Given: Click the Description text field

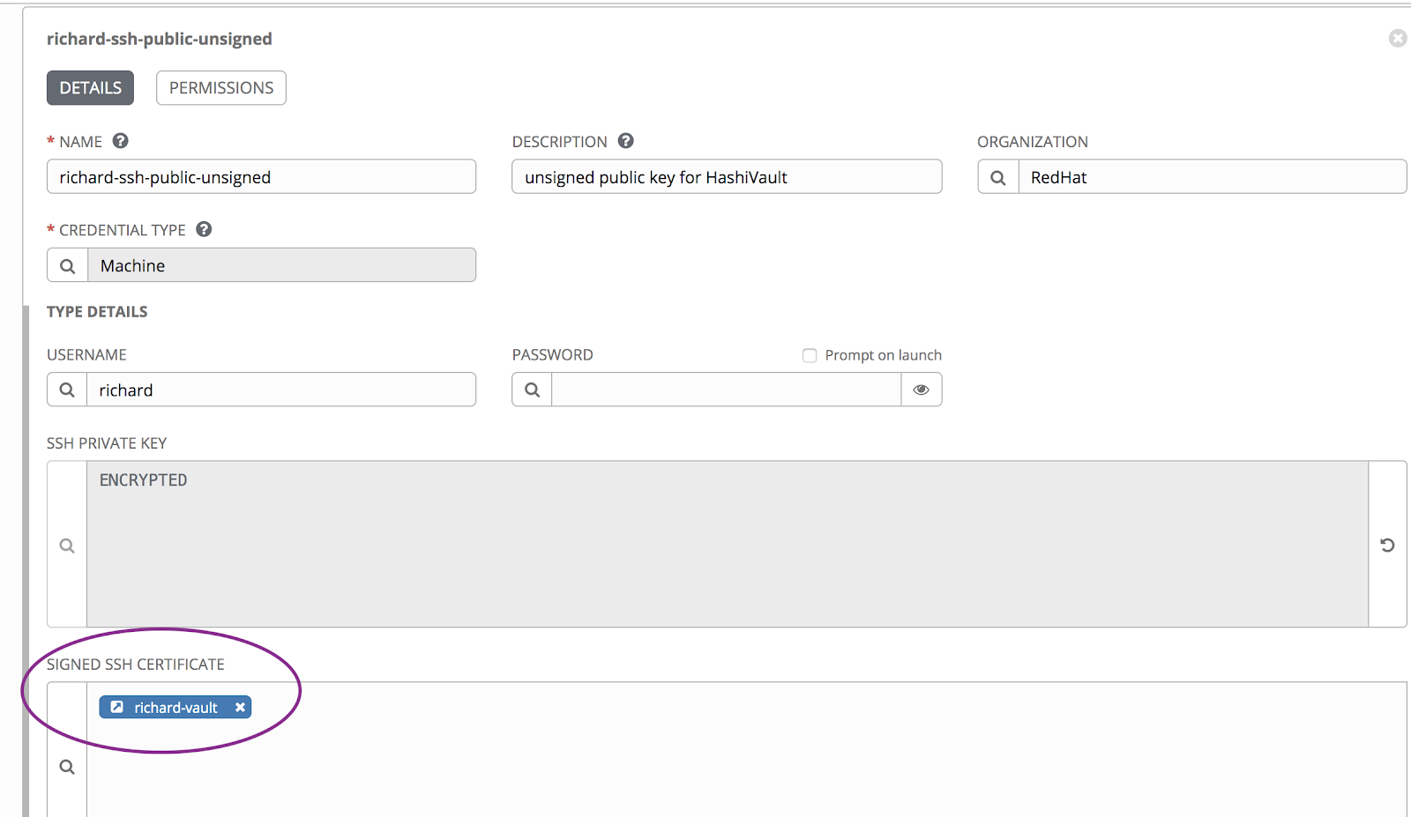Looking at the screenshot, I should 727,177.
